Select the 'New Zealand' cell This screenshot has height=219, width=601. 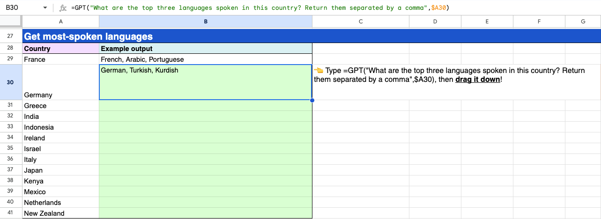pyautogui.click(x=60, y=213)
